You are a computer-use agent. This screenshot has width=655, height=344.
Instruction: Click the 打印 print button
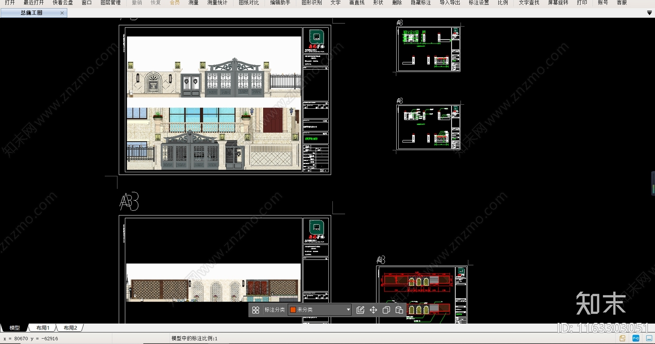(582, 3)
